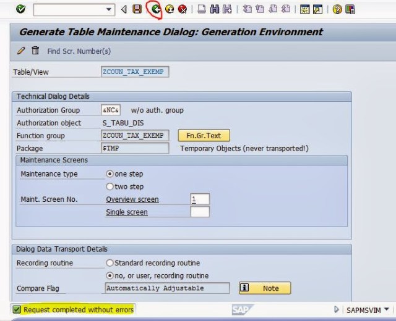The image size is (396, 321).
Task: Select Standard recording routine radio button
Action: pyautogui.click(x=110, y=263)
